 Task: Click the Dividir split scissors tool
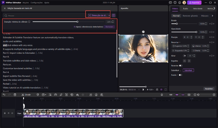click(x=26, y=95)
